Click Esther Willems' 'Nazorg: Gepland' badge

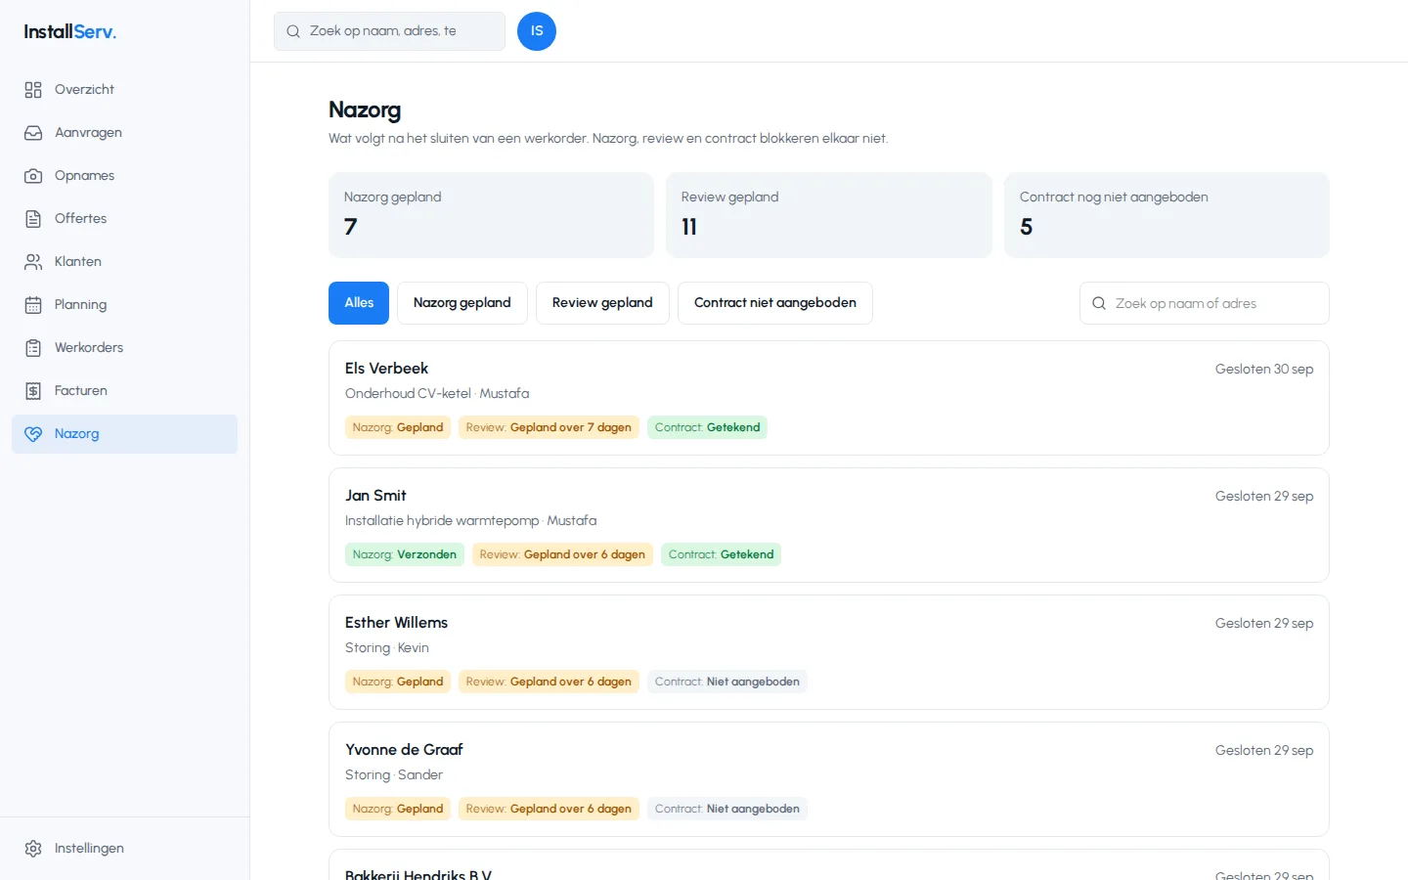click(398, 682)
